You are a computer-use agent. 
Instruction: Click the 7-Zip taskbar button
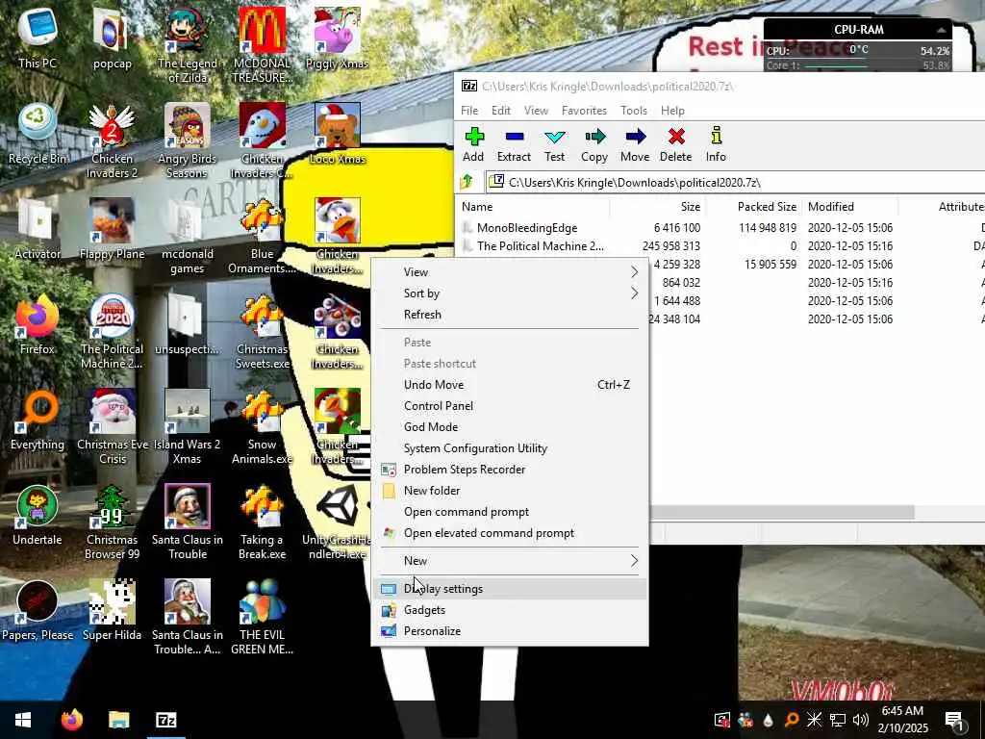(165, 720)
